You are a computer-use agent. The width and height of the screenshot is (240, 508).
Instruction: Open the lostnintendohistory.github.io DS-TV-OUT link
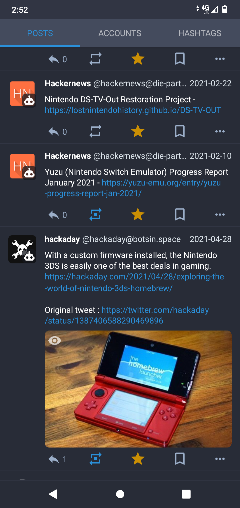pyautogui.click(x=133, y=110)
